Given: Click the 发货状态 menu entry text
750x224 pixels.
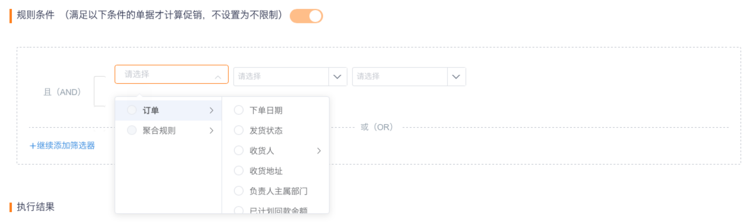Looking at the screenshot, I should click(266, 130).
